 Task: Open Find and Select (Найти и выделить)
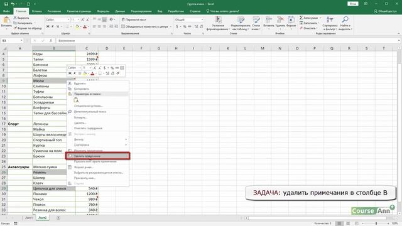[x=345, y=23]
